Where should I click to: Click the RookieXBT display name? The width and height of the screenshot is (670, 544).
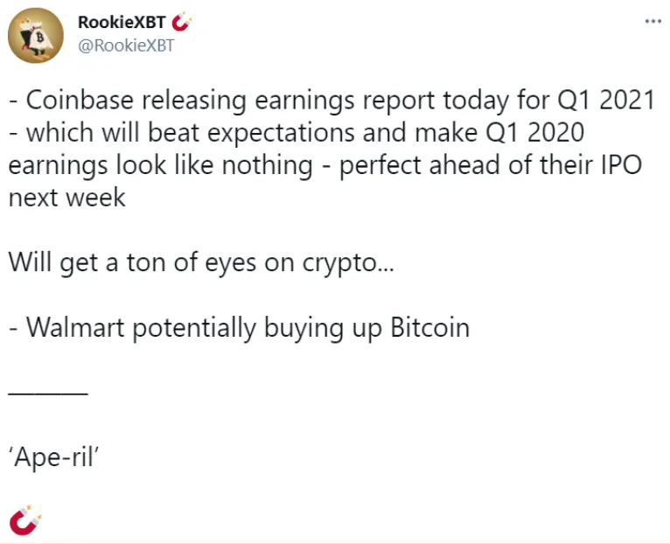122,22
